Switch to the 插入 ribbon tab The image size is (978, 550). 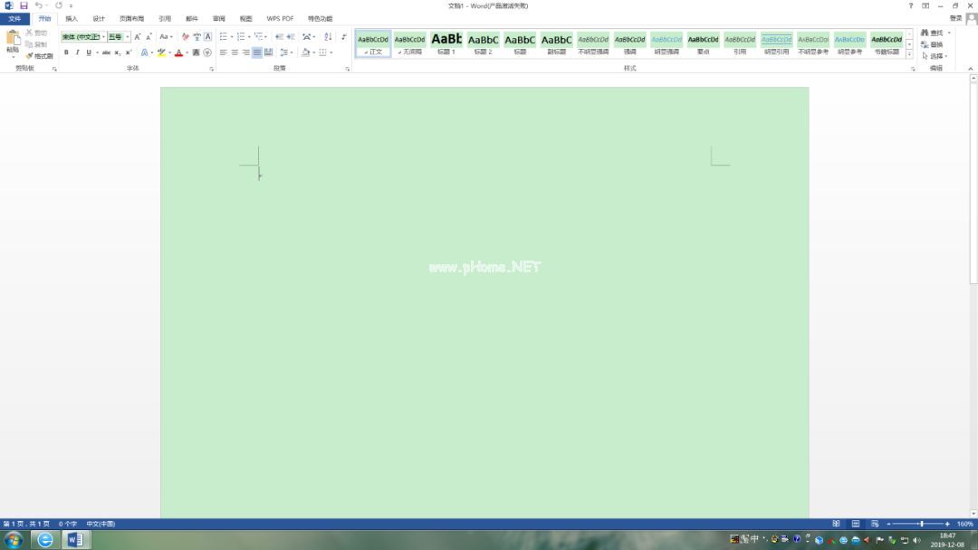72,18
